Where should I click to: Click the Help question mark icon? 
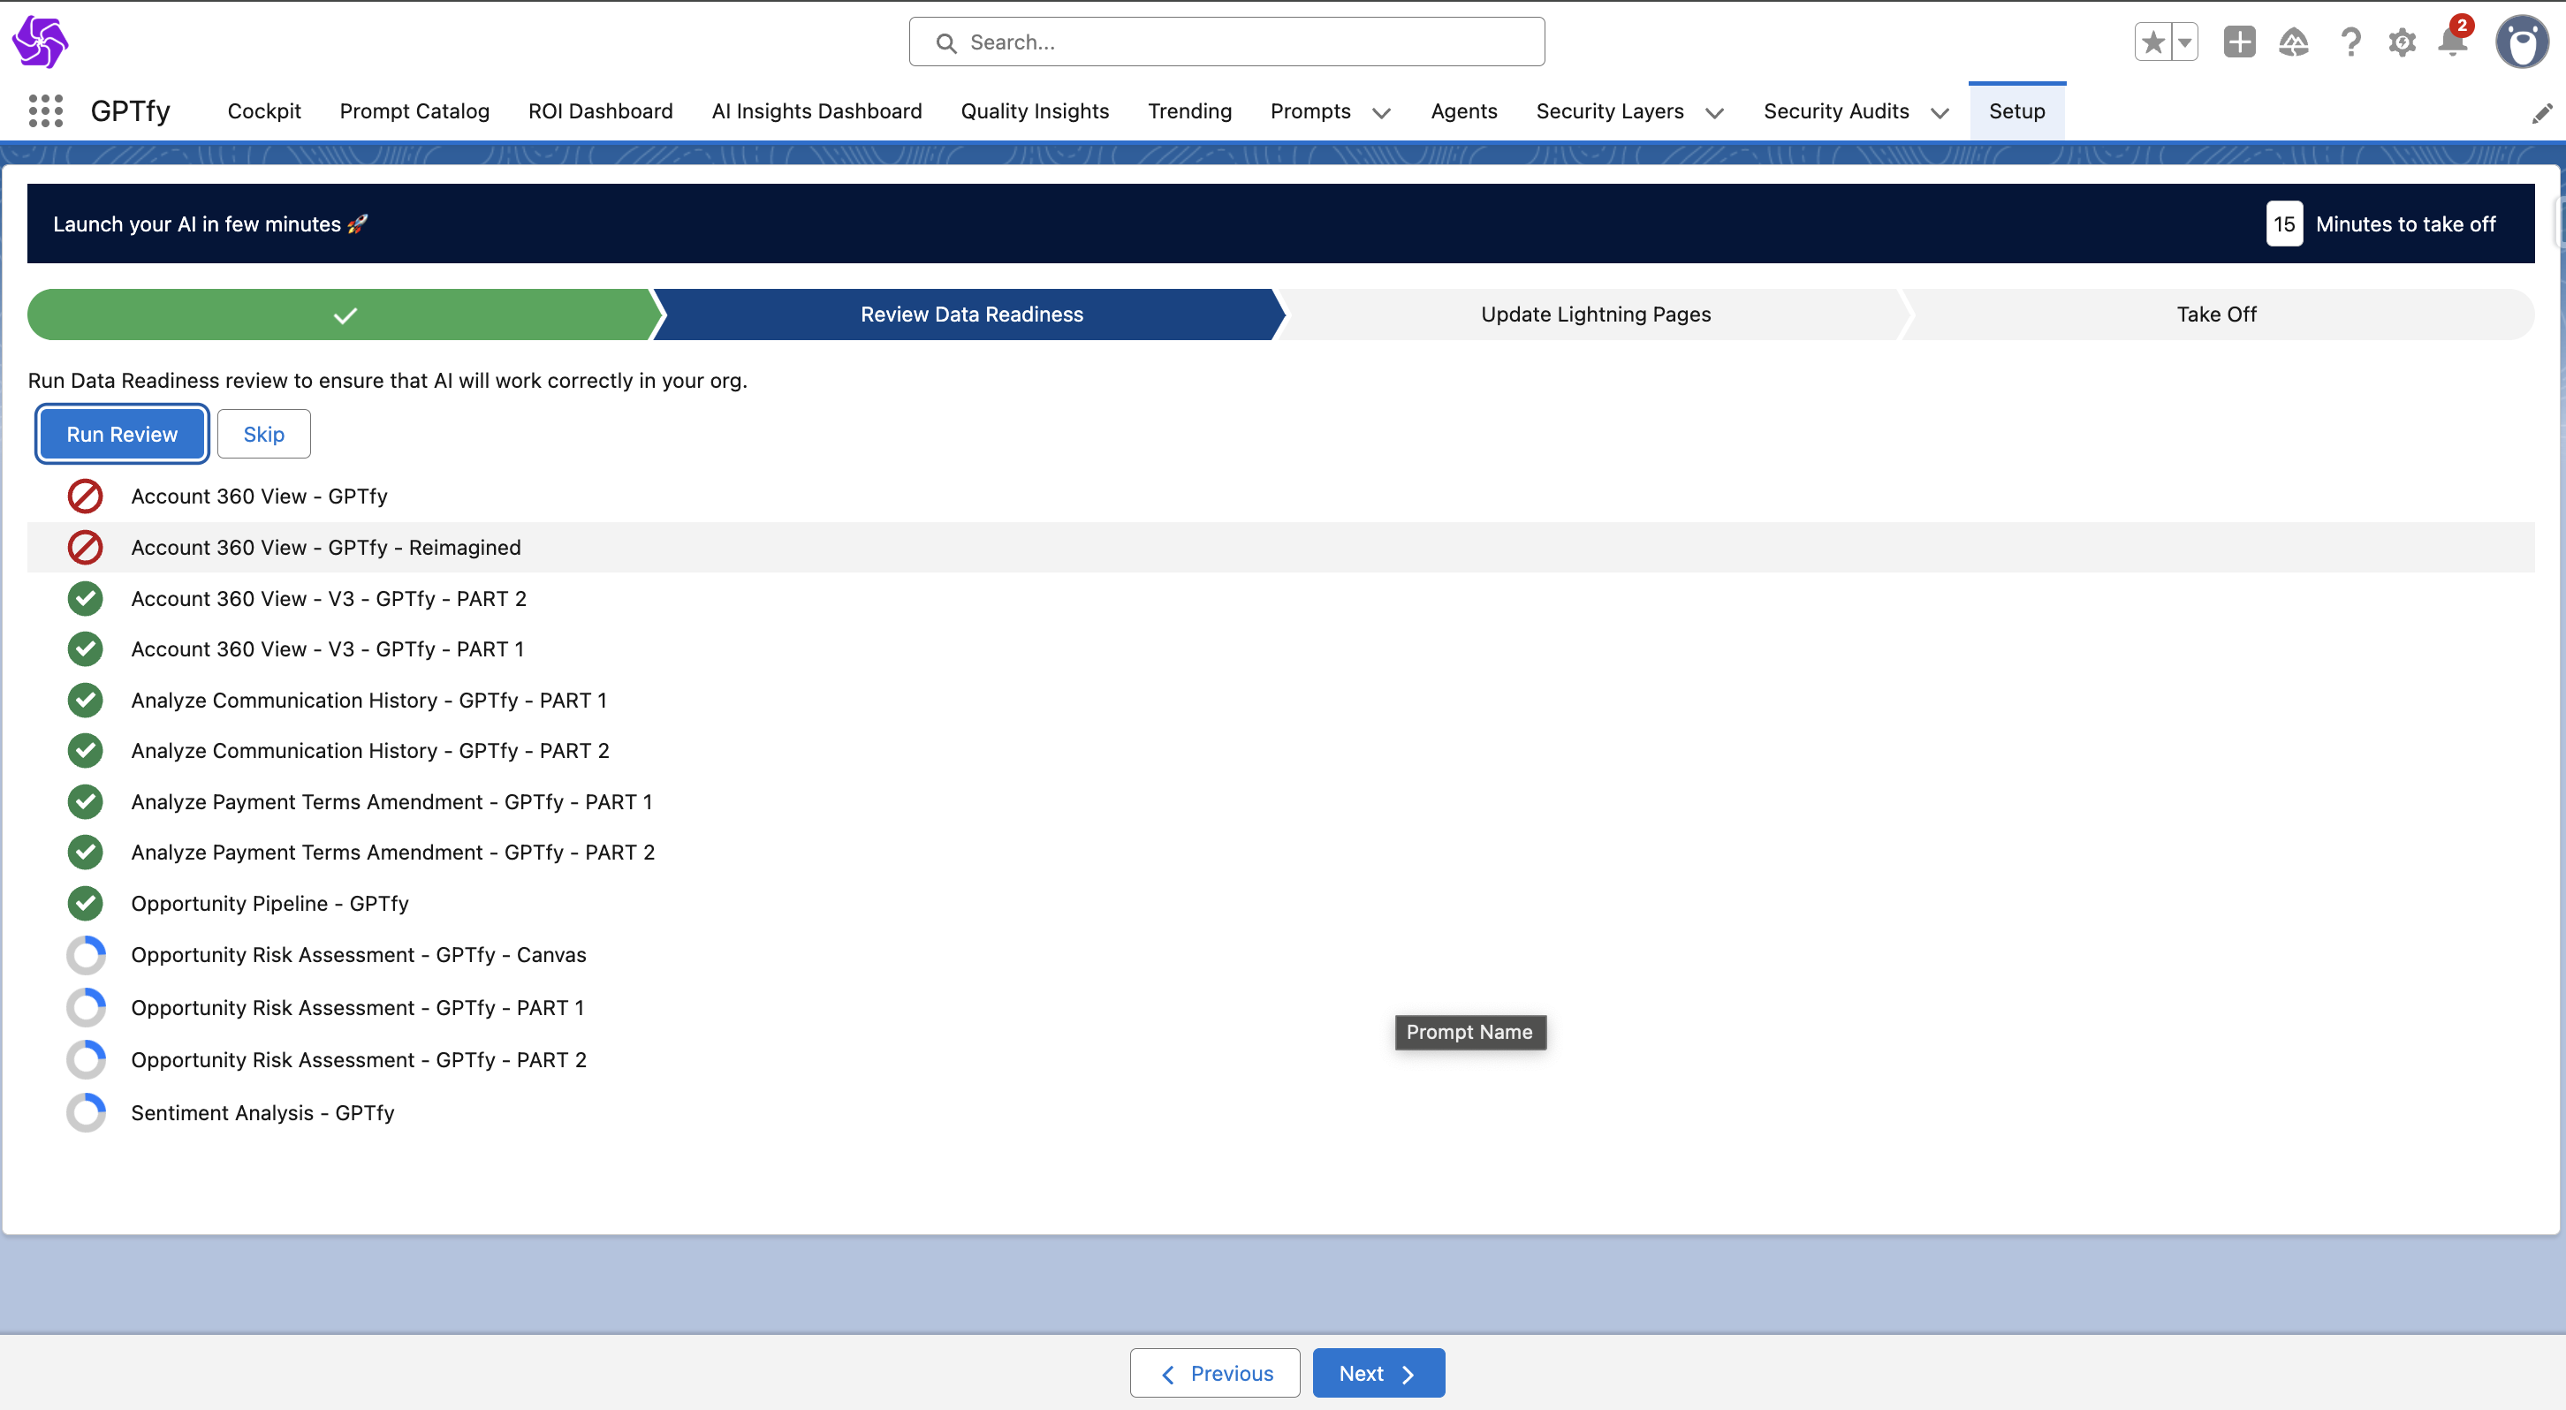click(2350, 42)
